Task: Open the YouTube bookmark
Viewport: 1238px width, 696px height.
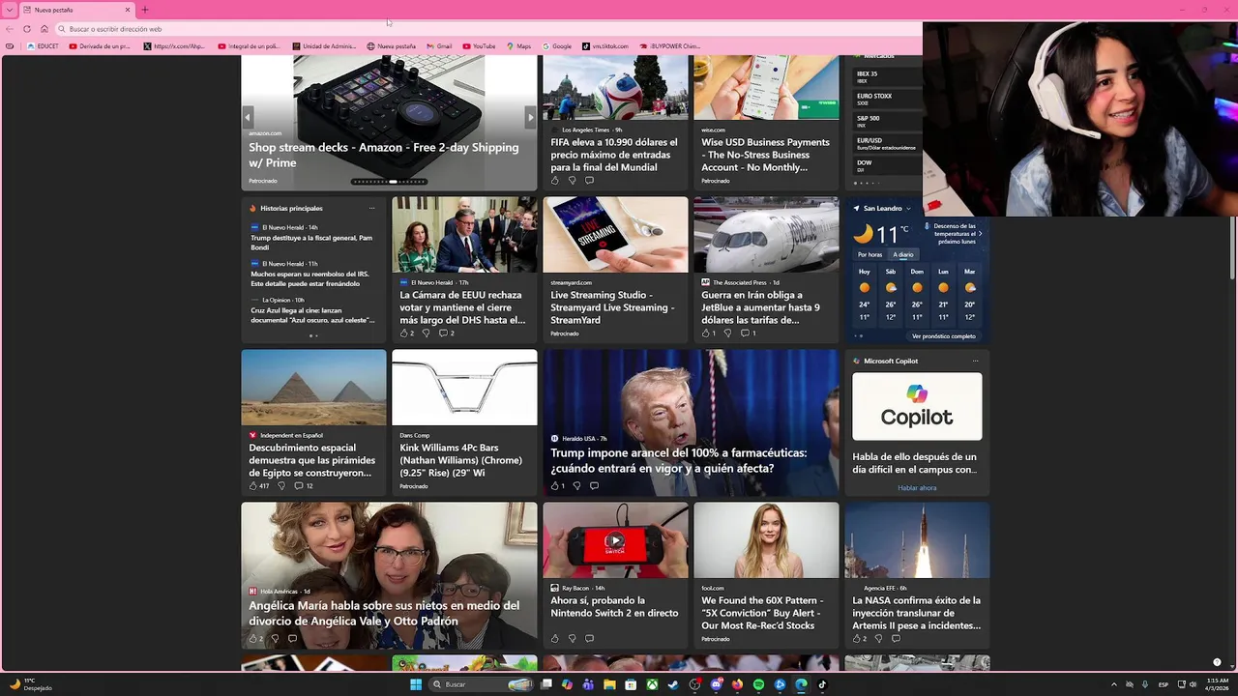Action: pyautogui.click(x=480, y=46)
